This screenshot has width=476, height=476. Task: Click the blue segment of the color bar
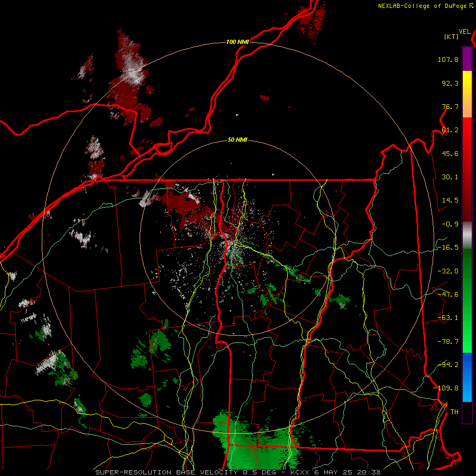tap(467, 377)
